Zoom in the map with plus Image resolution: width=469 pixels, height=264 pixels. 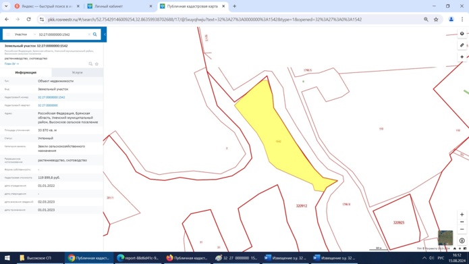(x=462, y=214)
